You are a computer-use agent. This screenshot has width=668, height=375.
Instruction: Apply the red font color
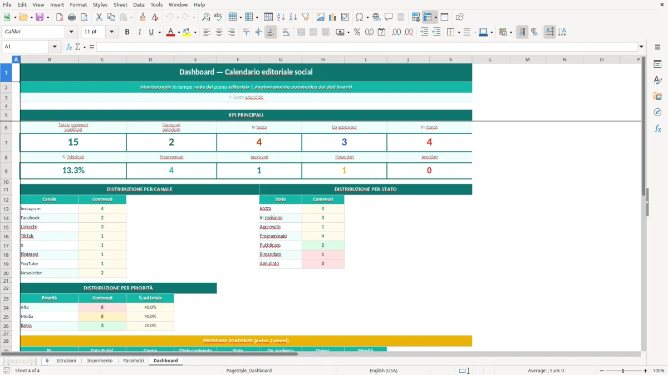tap(170, 32)
